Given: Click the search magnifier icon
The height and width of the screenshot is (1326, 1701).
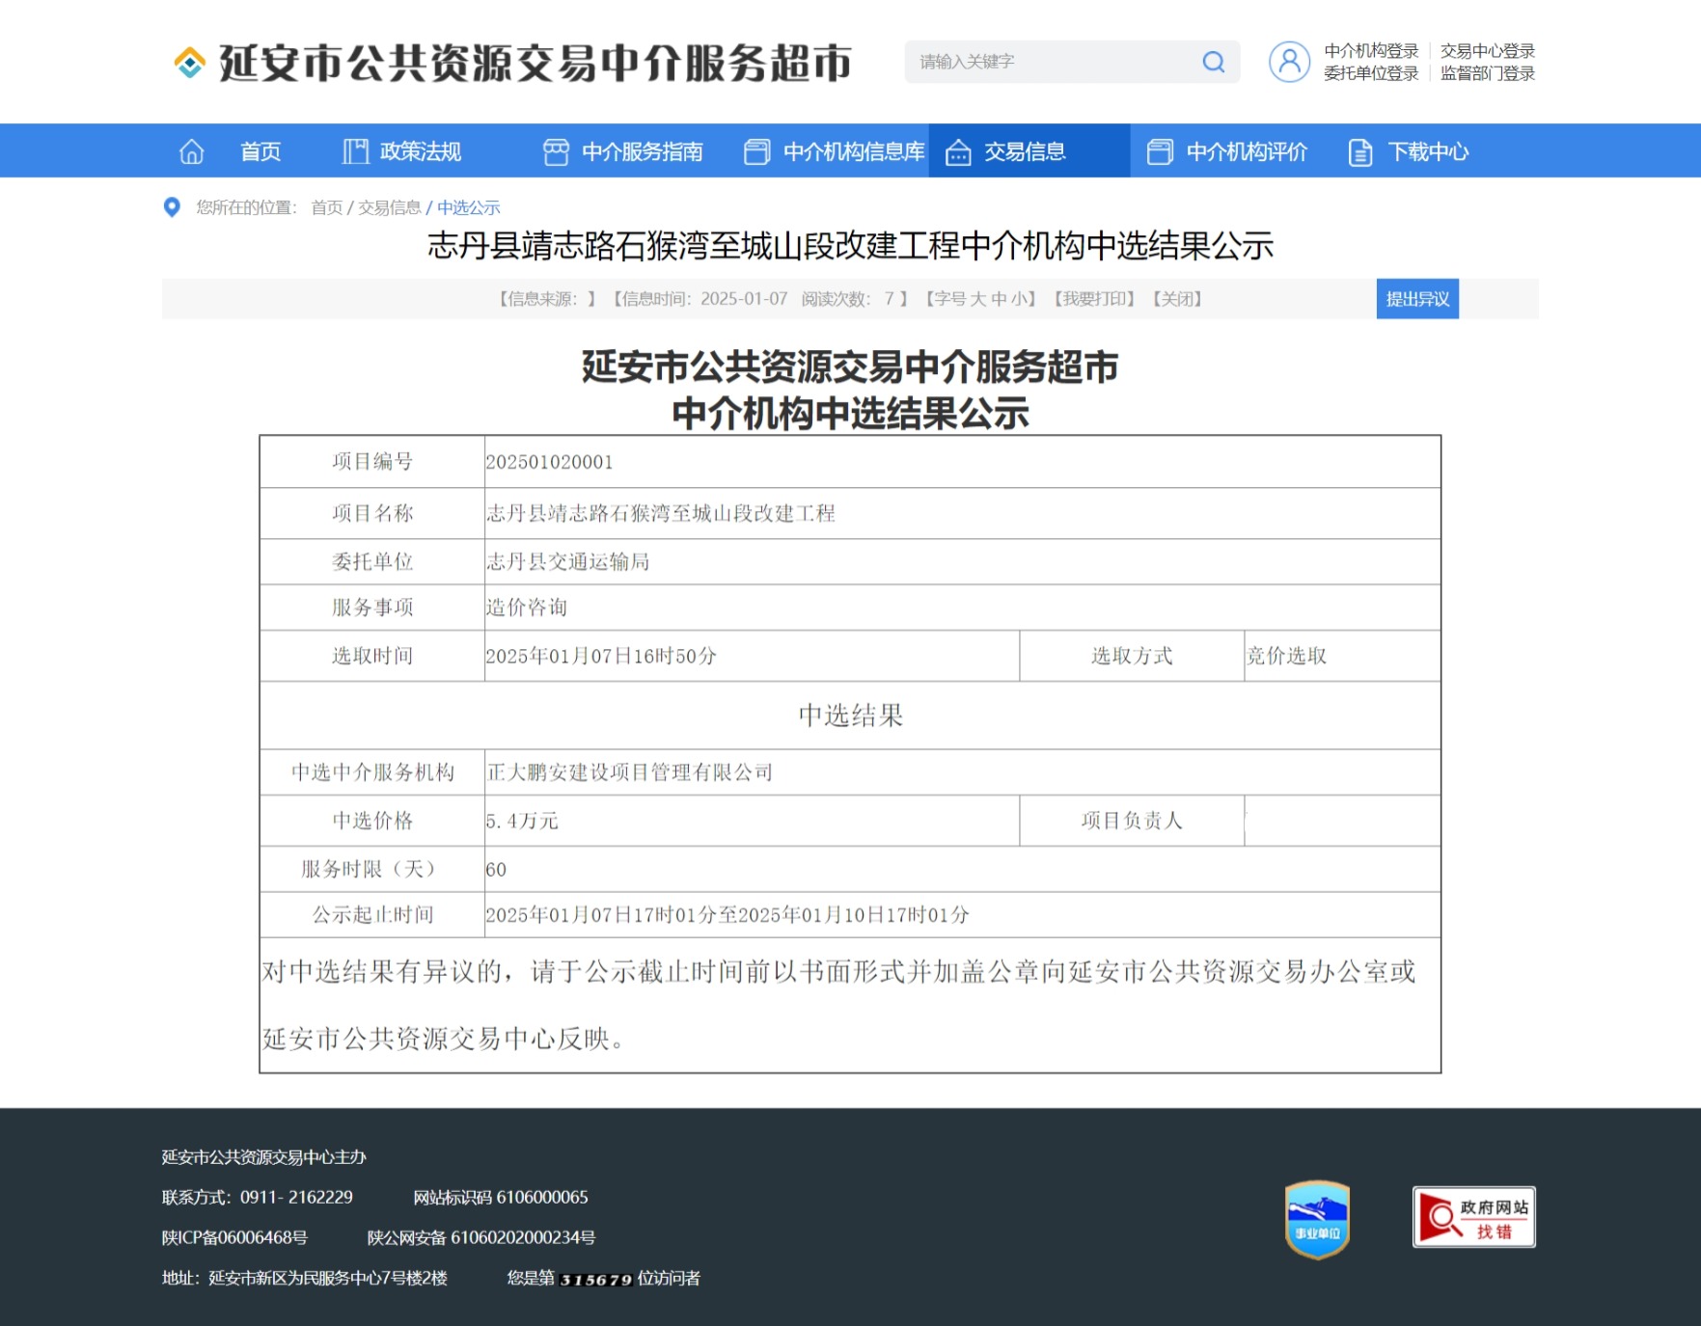Looking at the screenshot, I should 1213,62.
